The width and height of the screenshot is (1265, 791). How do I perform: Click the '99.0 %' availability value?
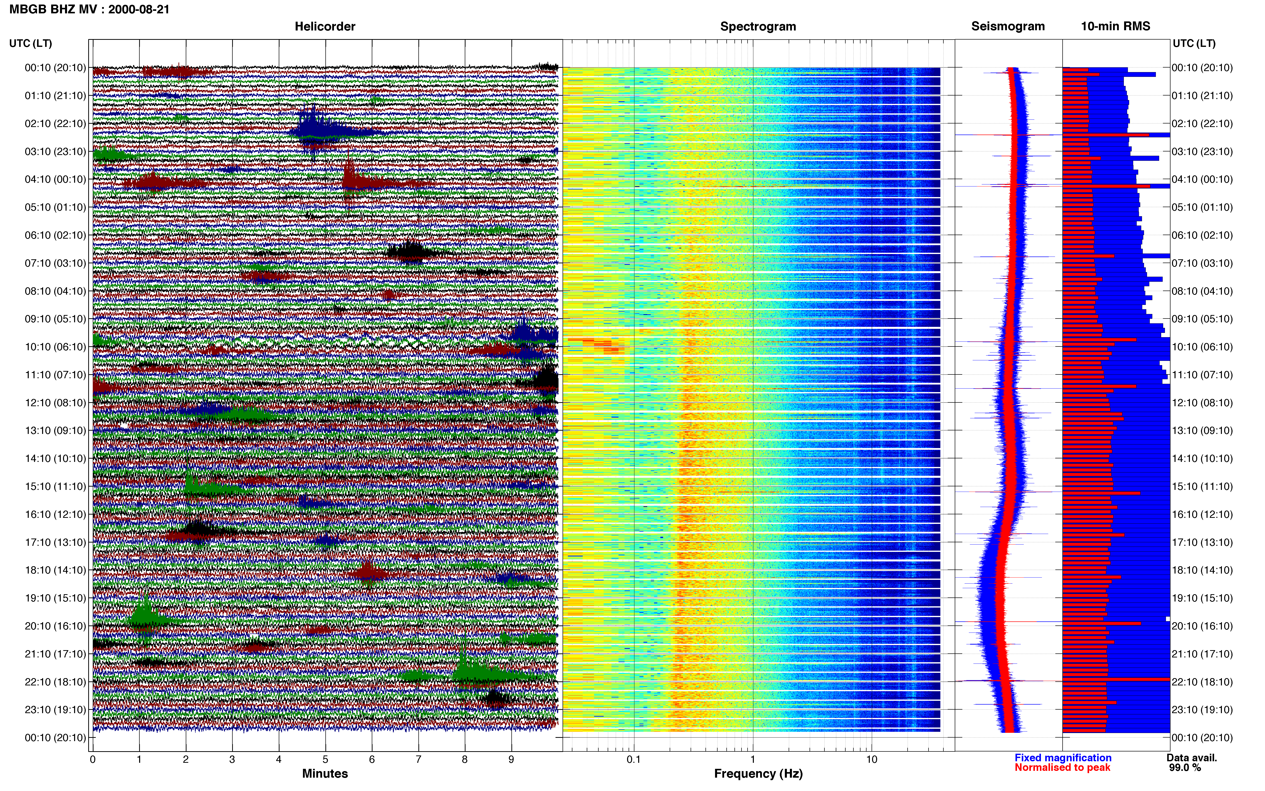coord(1185,768)
